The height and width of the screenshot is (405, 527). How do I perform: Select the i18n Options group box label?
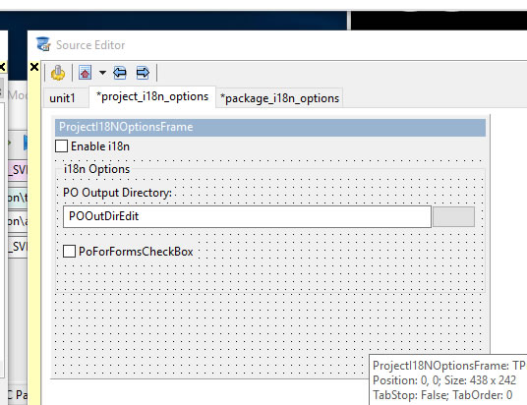[x=96, y=169]
